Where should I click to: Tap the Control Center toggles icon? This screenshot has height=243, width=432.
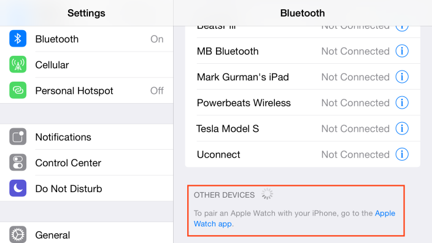[x=18, y=162]
